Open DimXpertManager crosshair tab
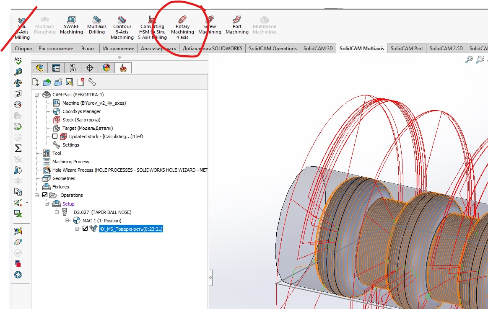Image resolution: width=488 pixels, height=309 pixels. pyautogui.click(x=90, y=68)
